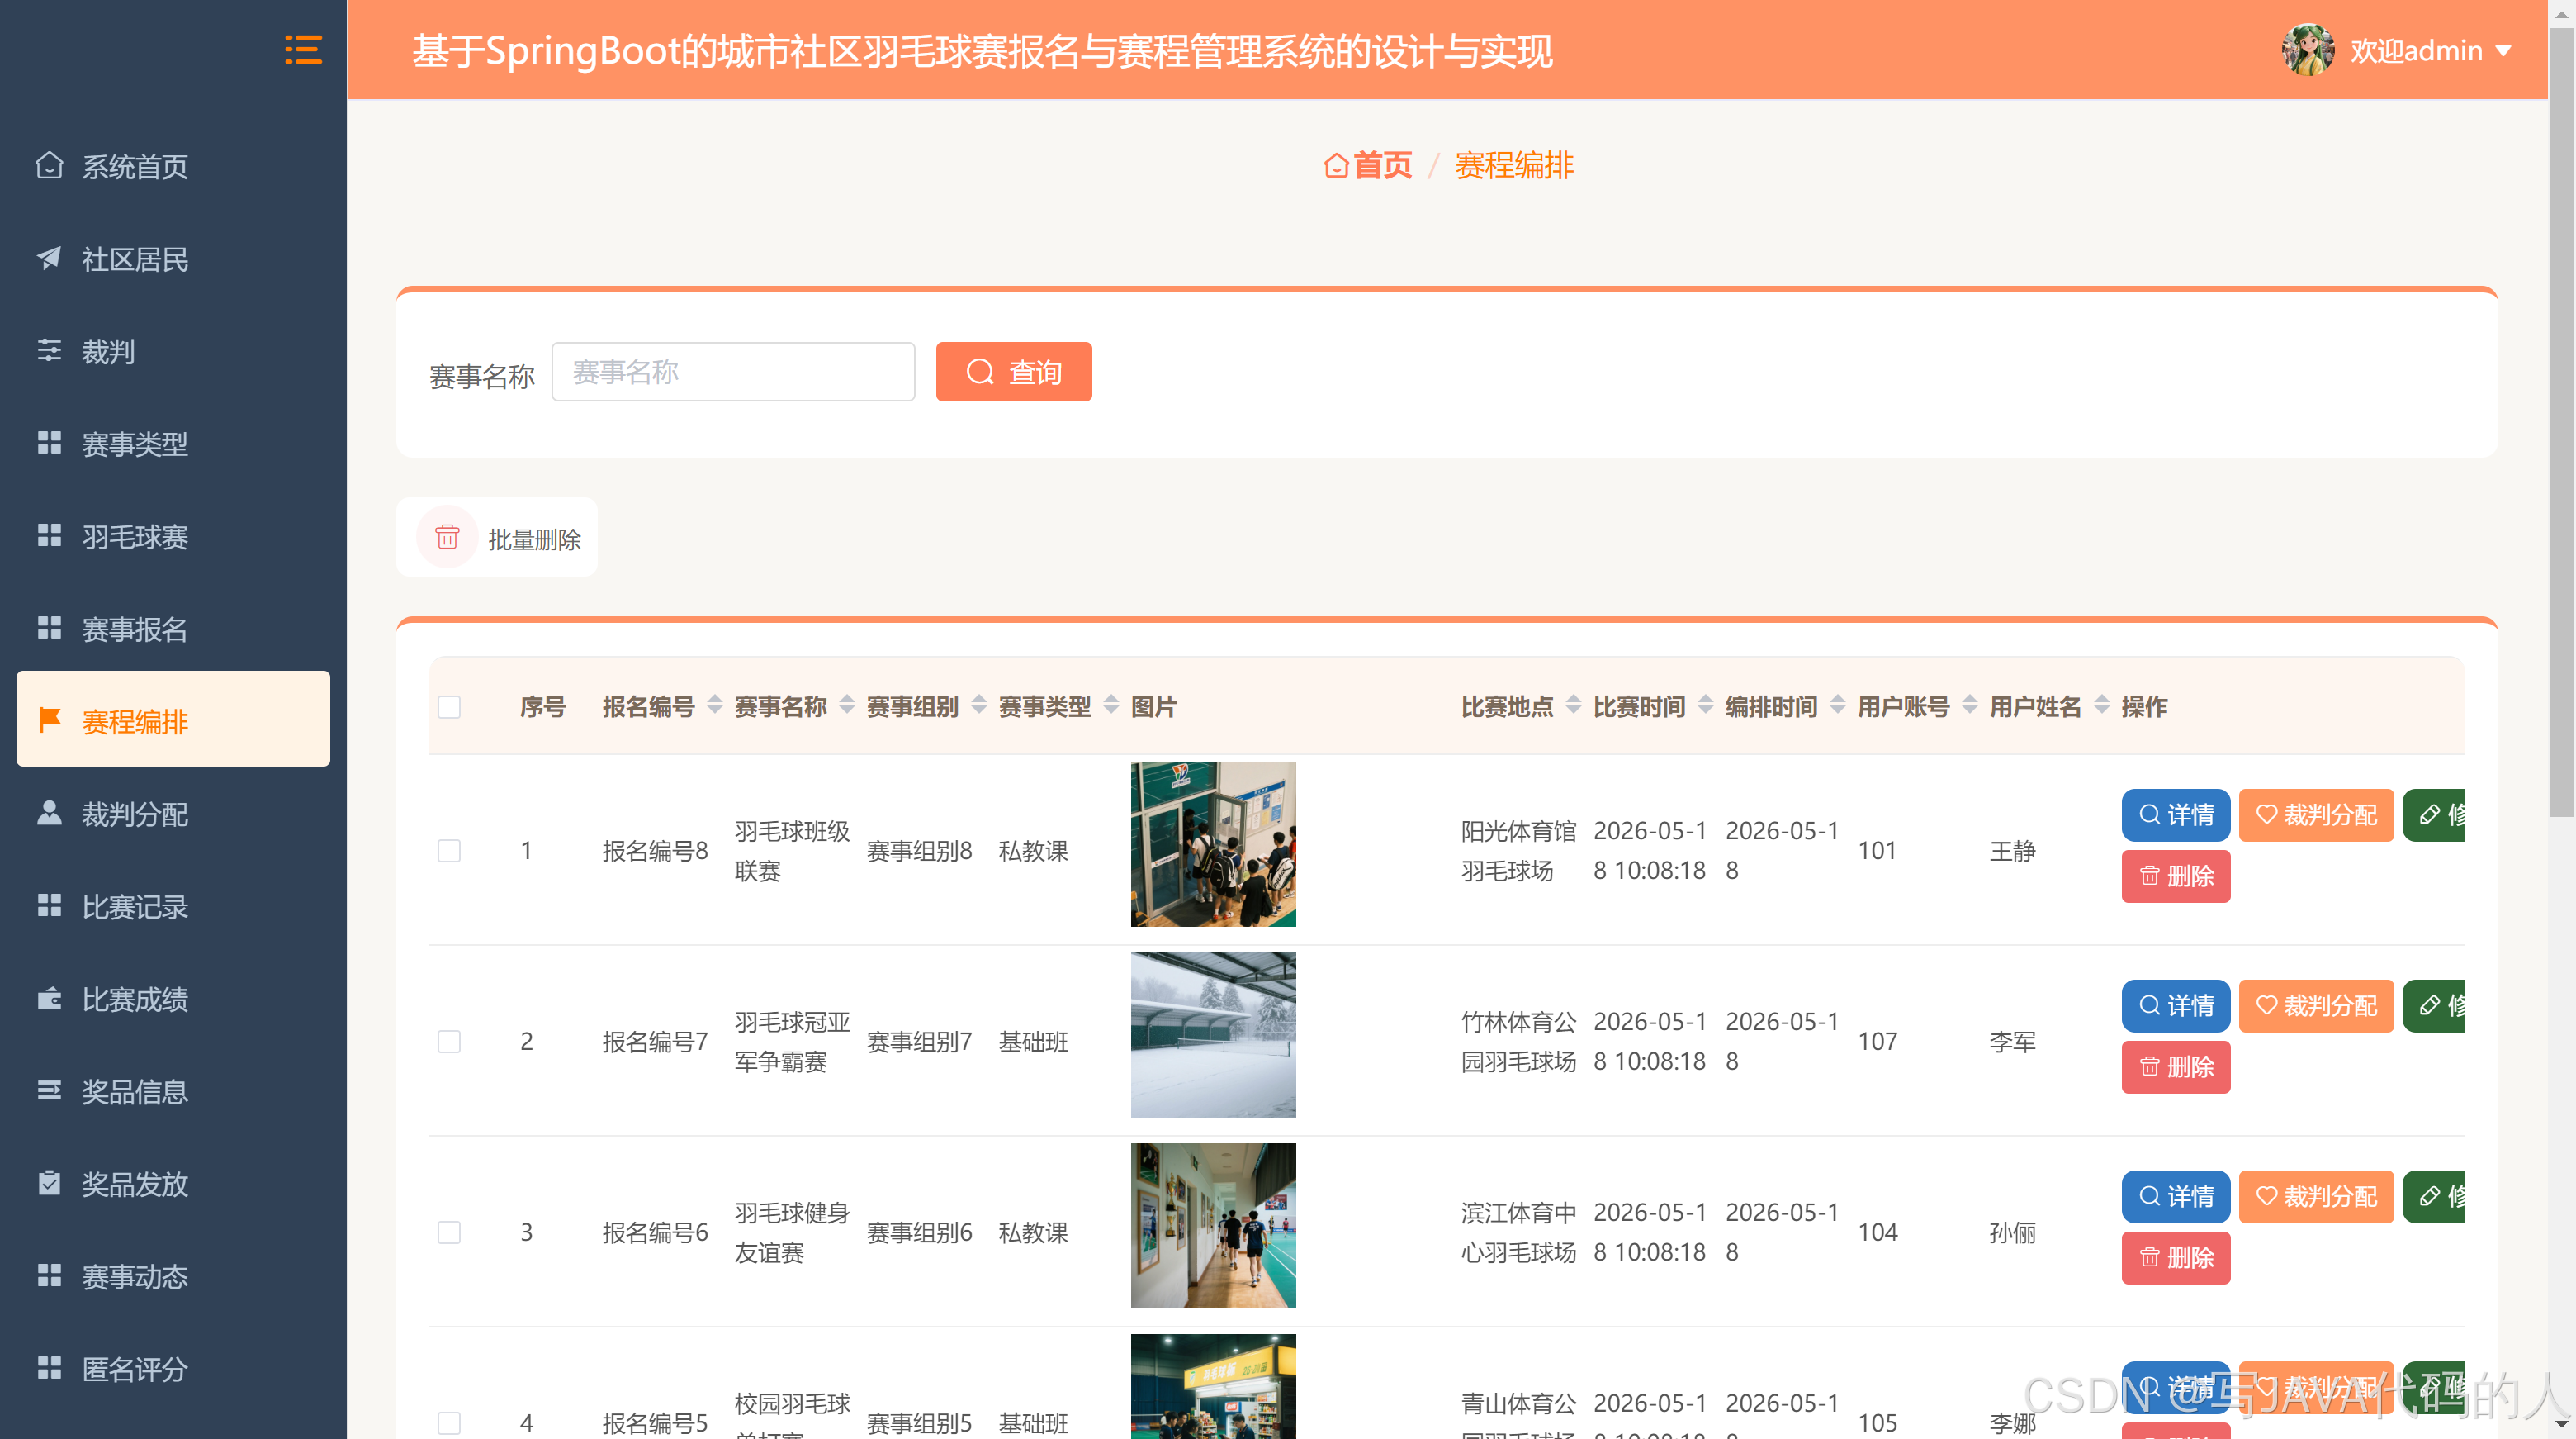Viewport: 2576px width, 1439px height.
Task: Click 裁判分配 button in 报名编号8 row
Action: (2315, 814)
